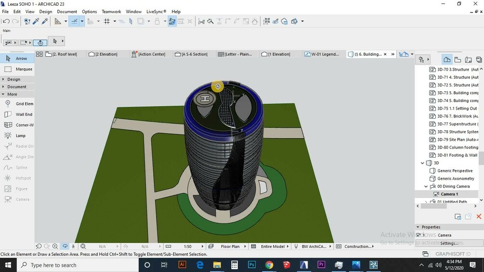The image size is (484, 272).
Task: Select the Grid Element tool
Action: tap(17, 104)
